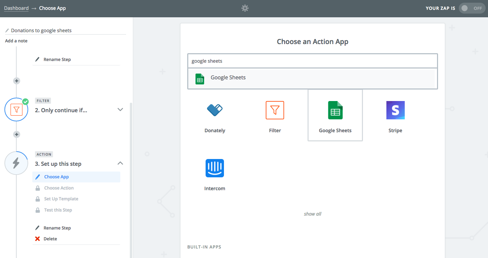Screen dimensions: 488x258
Task: Click the 'BUILT-IN APPS' section heading
Action: coord(204,247)
